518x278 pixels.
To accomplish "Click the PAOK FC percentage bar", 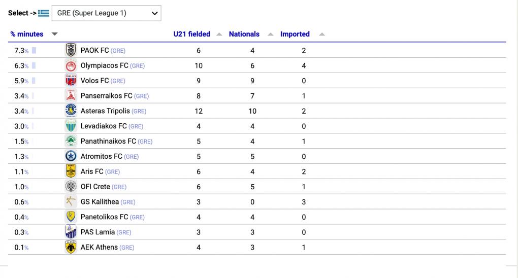I will point(34,51).
